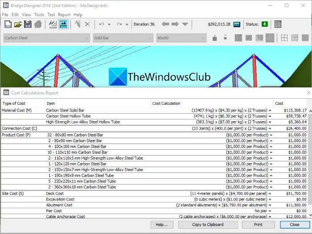
Task: Click the $292,013.28 total cost value
Action: click(x=219, y=24)
